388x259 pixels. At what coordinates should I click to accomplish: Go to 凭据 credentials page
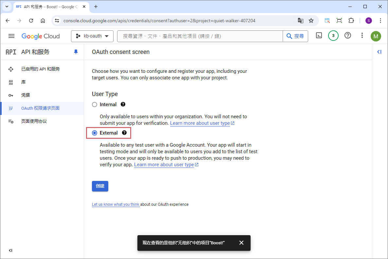[26, 95]
